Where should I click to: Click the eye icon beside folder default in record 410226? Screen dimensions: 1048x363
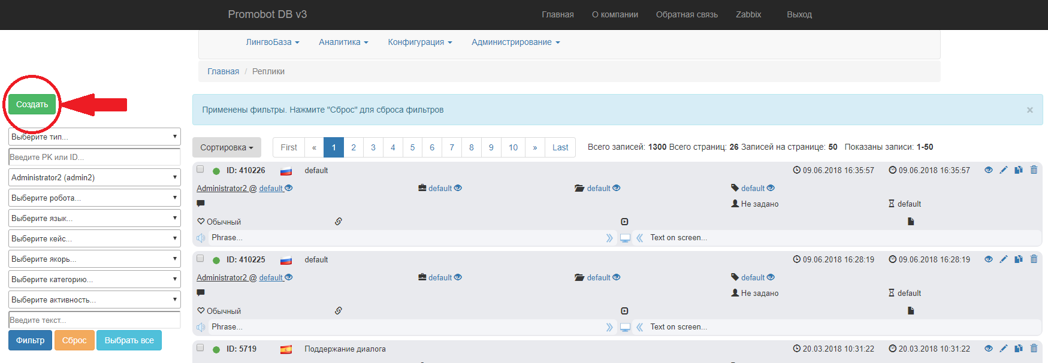pos(617,188)
